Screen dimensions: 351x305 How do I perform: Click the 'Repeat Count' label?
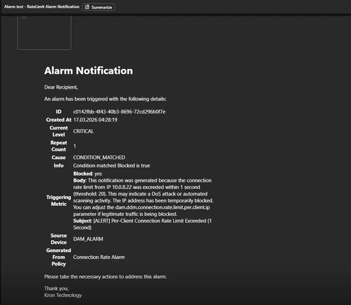tap(59, 146)
